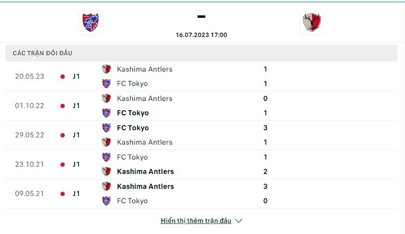405x234 pixels.
Task: Open the J1 league label for 29.05.22
Action: point(76,135)
